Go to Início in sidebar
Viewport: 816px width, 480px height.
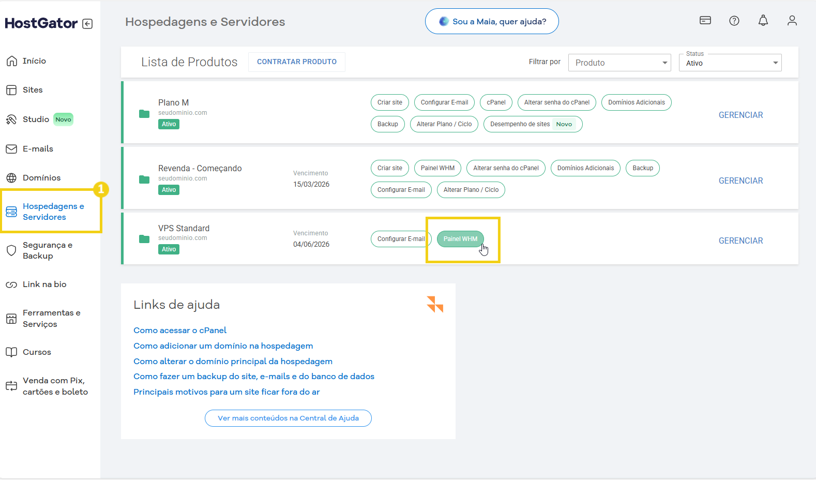(x=34, y=61)
